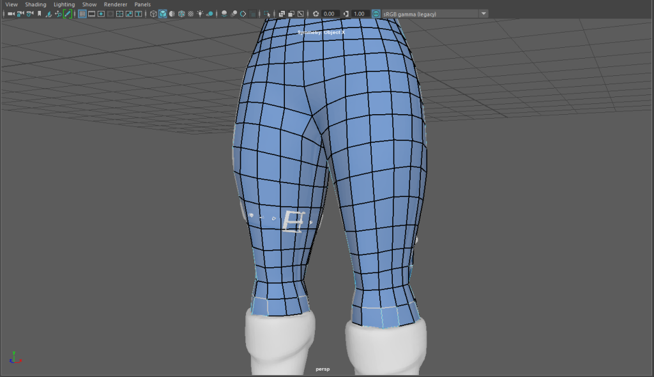Open the Panels menu
Image resolution: width=654 pixels, height=377 pixels.
click(142, 4)
